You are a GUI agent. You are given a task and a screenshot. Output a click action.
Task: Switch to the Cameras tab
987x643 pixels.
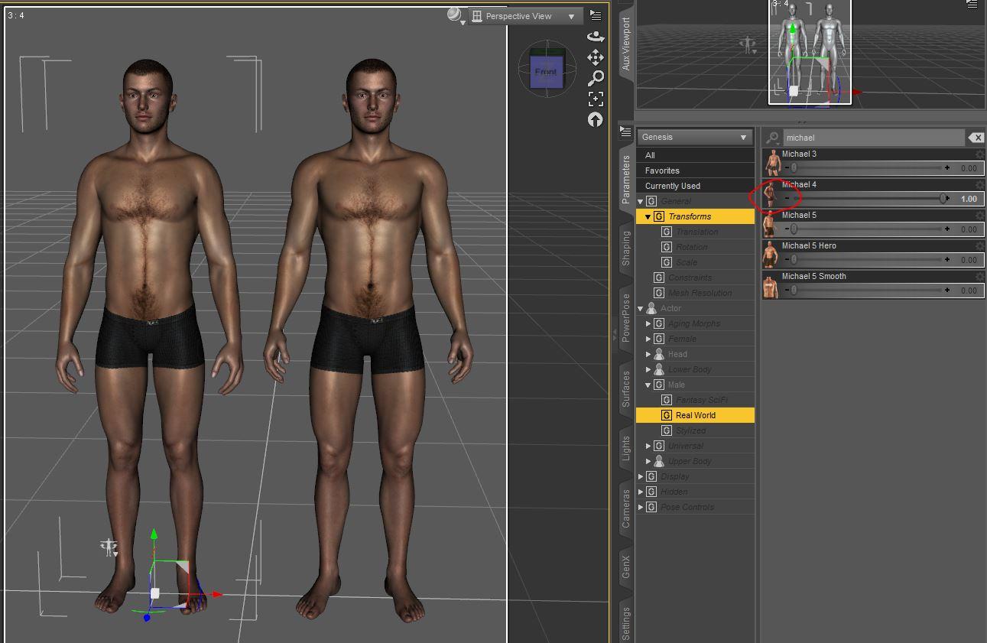click(625, 508)
